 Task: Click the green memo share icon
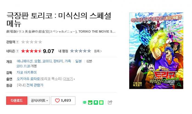click(101, 103)
